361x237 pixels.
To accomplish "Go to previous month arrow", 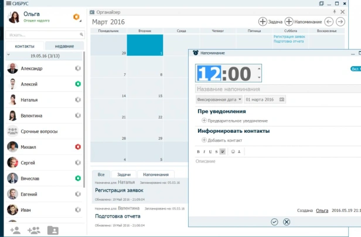I will [x=329, y=22].
